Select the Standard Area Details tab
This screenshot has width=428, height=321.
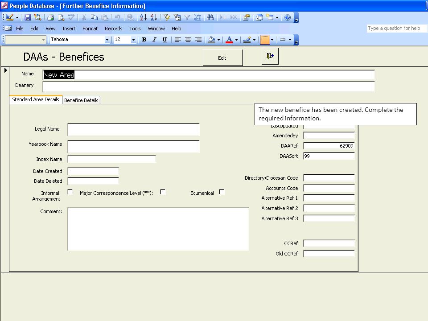tap(36, 99)
